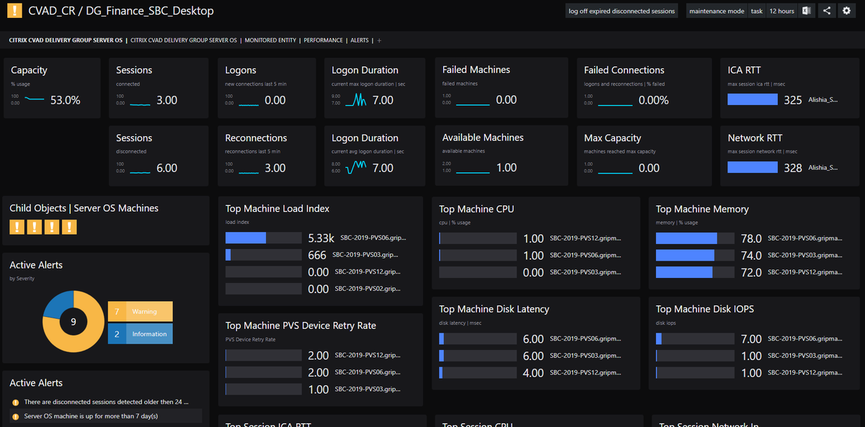Click Failed Machines 0.00 value
This screenshot has width=865, height=427.
(x=506, y=100)
